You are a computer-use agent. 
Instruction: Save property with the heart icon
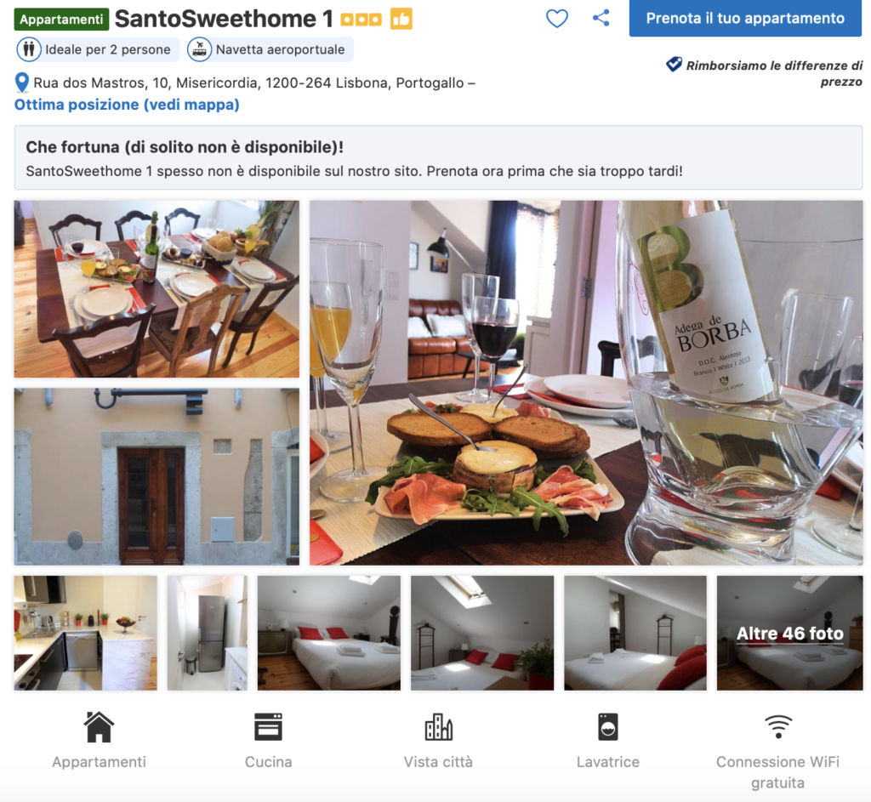(556, 19)
